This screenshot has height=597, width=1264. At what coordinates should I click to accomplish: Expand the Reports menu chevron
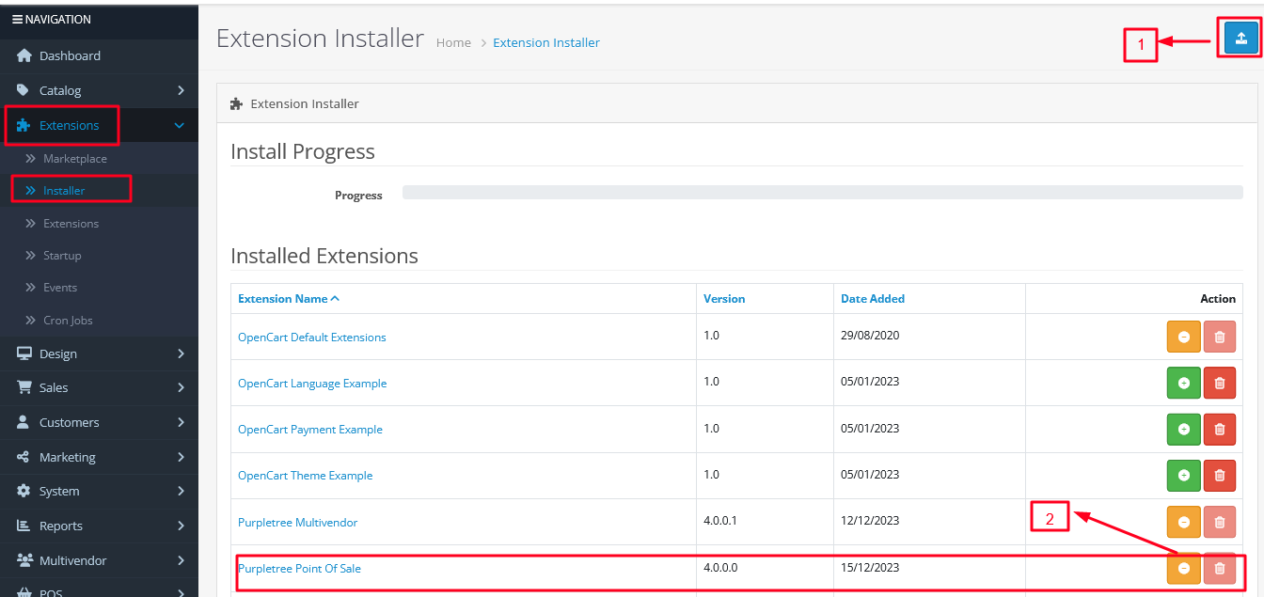coord(181,526)
